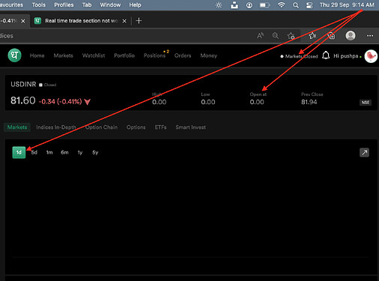The height and width of the screenshot is (281, 379).
Task: Close the -0.41% browser tab
Action: (23, 21)
